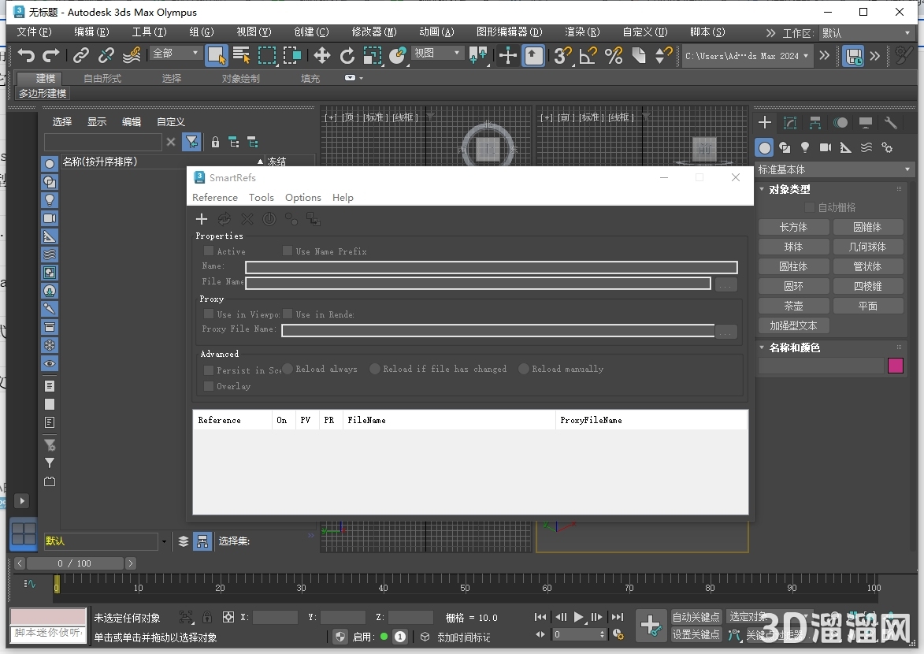Screen dimensions: 924x654
Task: Click the 球体 sphere button
Action: coord(793,247)
